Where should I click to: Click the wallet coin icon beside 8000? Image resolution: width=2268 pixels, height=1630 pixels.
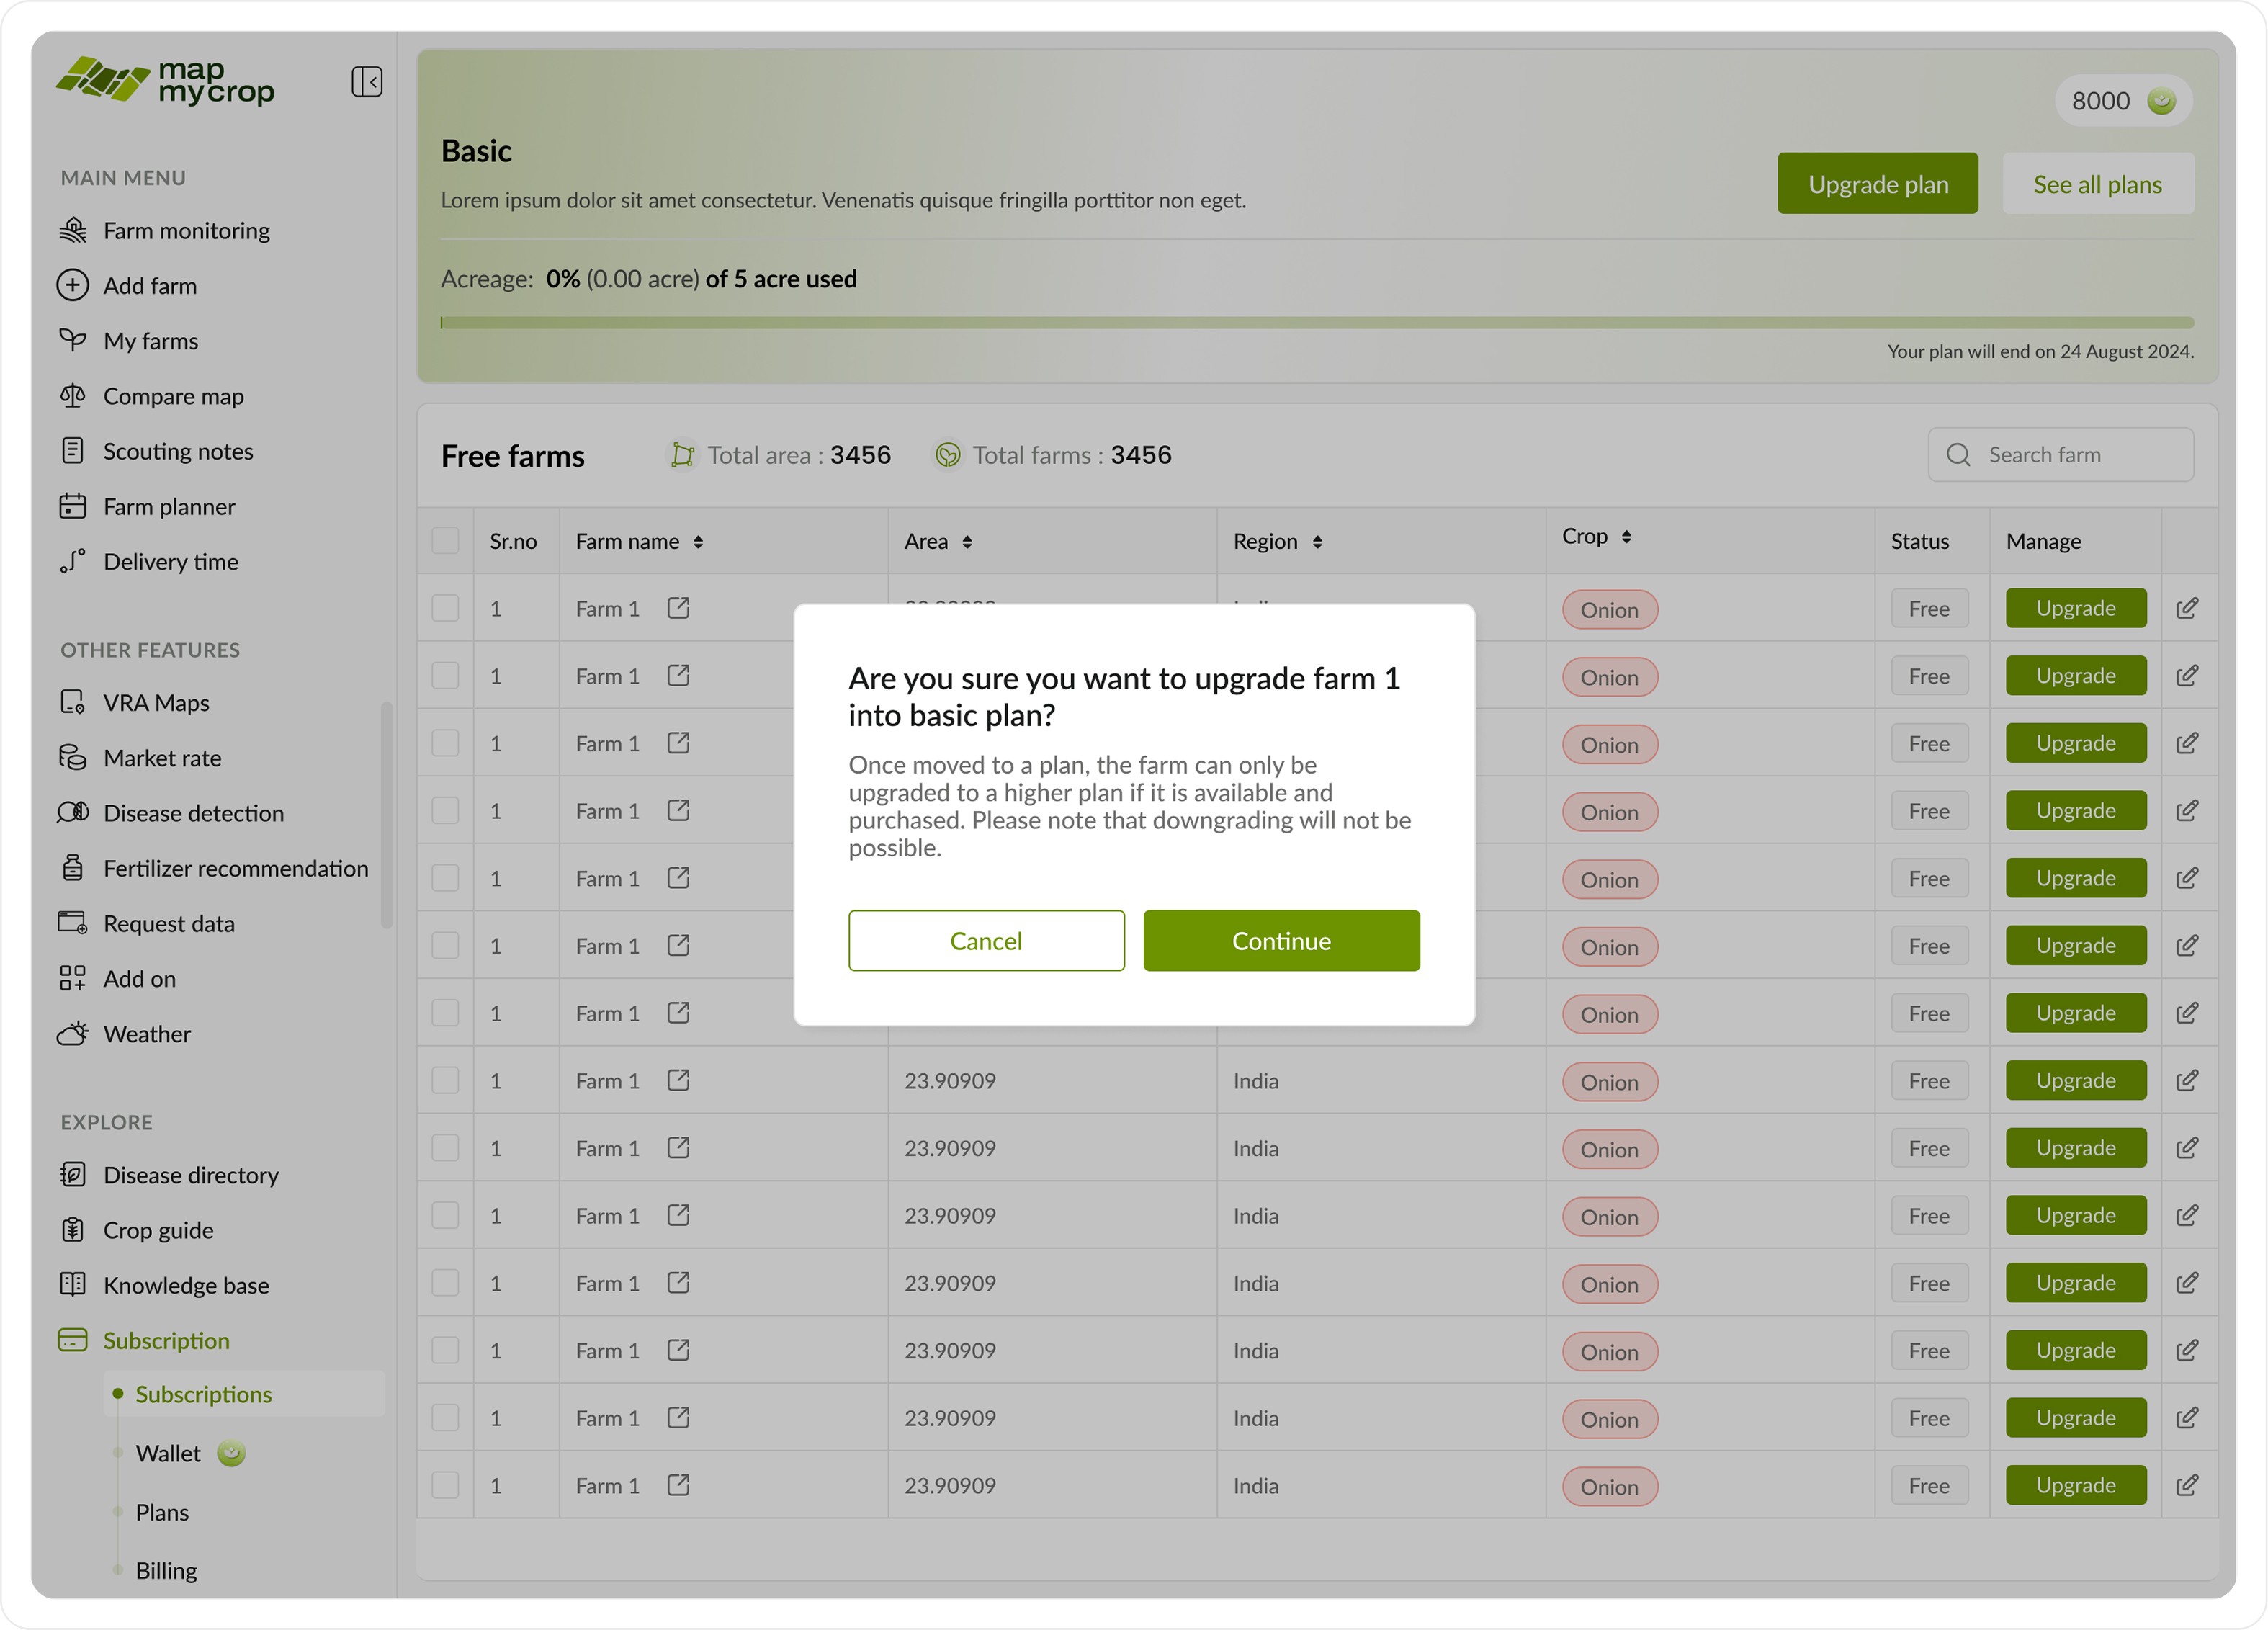(x=2161, y=100)
